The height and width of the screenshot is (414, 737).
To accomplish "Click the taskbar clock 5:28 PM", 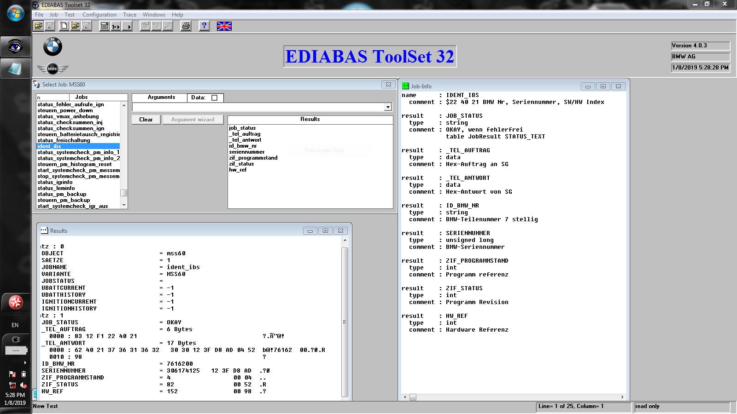I will tap(15, 395).
